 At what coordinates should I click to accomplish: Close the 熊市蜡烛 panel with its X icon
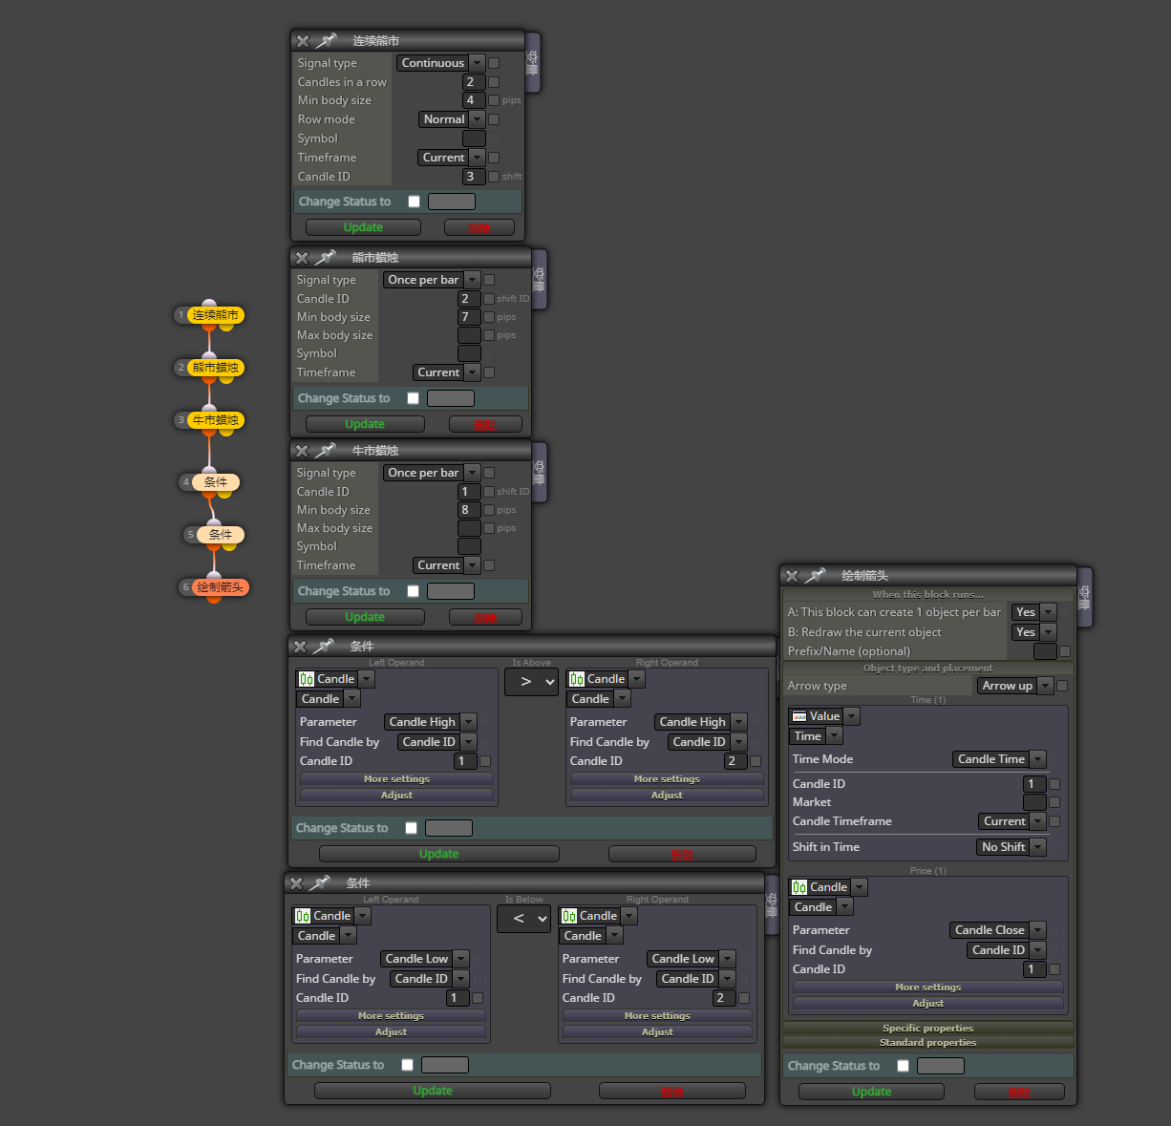[302, 258]
